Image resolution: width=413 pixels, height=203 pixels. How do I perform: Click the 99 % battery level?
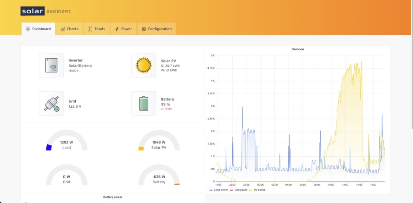166,104
